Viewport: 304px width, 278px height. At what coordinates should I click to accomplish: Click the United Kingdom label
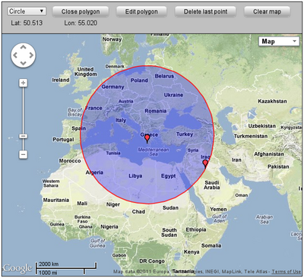tap(86, 71)
